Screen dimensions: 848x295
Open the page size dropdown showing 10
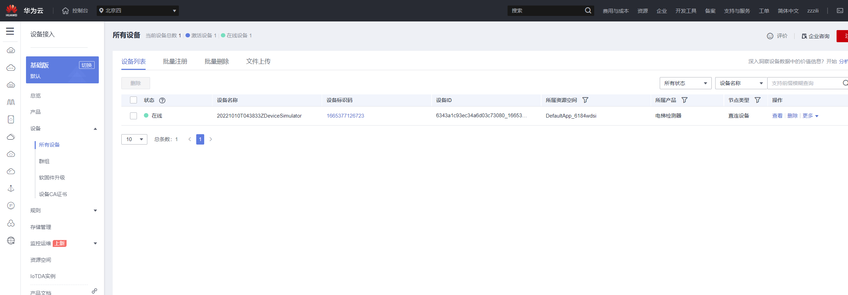(134, 139)
